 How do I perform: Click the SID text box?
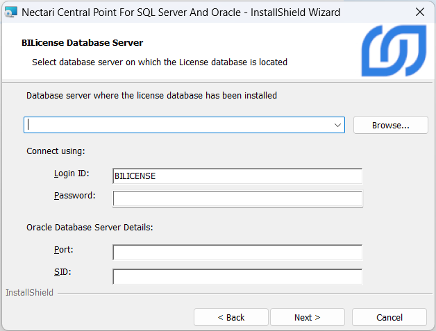point(237,276)
